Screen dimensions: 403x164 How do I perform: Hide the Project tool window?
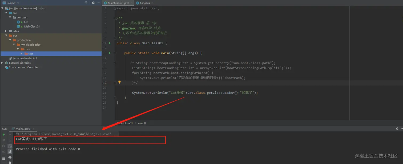(x=98, y=3)
